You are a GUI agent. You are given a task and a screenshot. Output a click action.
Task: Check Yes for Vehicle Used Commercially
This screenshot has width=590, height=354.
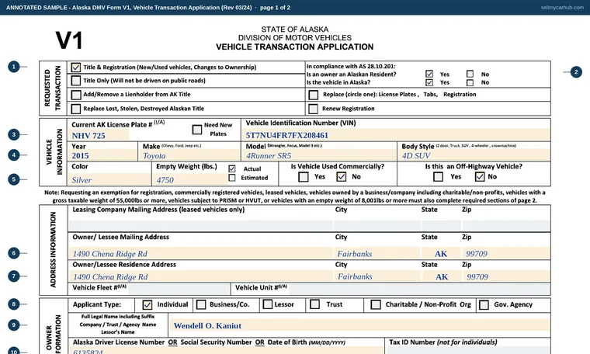click(x=304, y=176)
